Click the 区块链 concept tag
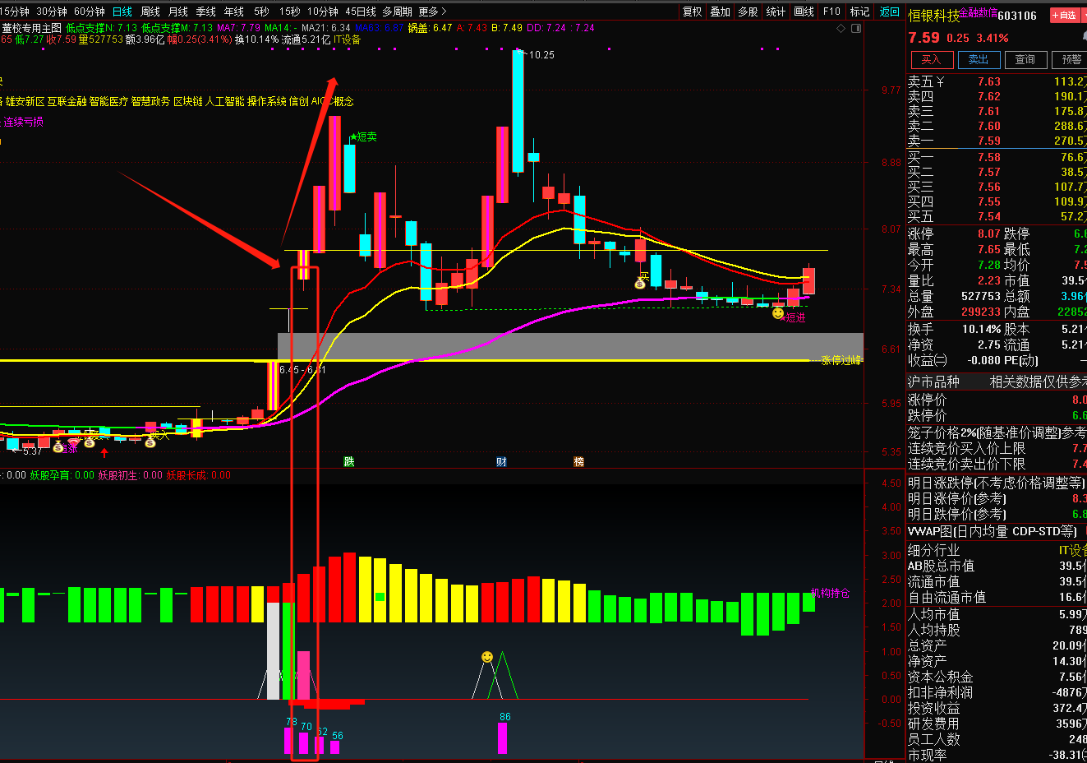 (187, 101)
